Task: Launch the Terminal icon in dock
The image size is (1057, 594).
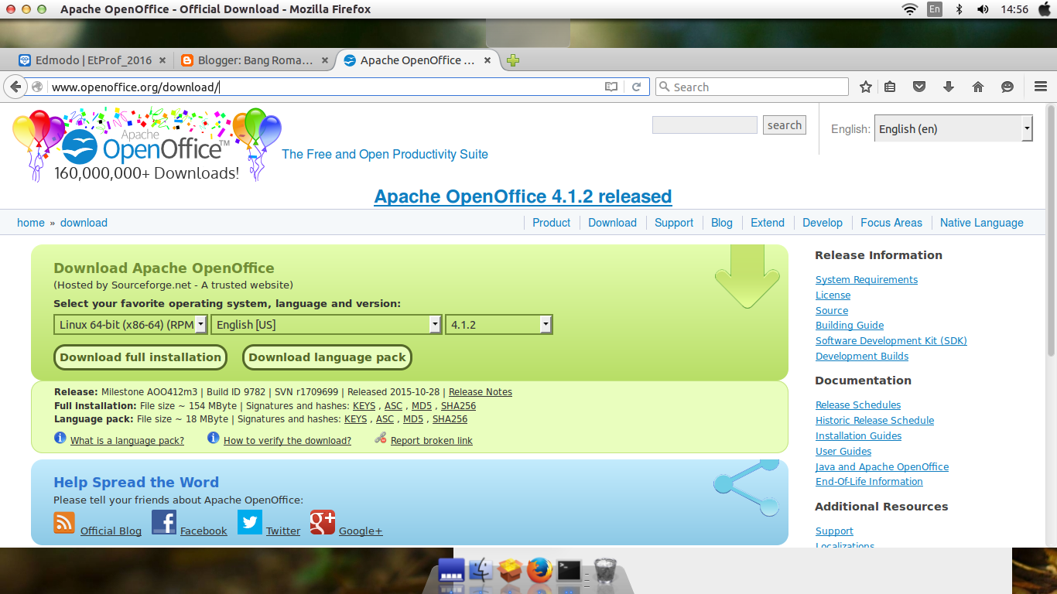Action: click(570, 571)
